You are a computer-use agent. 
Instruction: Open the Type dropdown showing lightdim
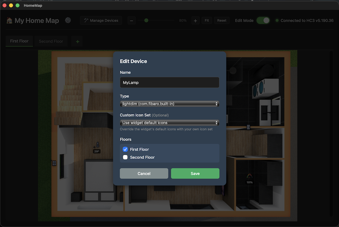pyautogui.click(x=169, y=104)
